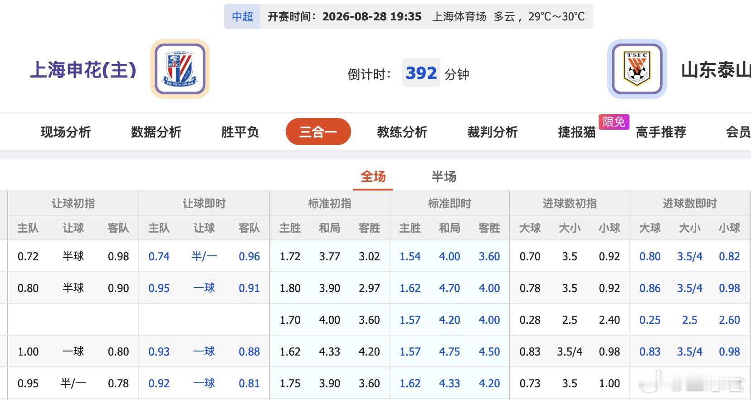Click live handicap odds 0.92

[x=159, y=383]
